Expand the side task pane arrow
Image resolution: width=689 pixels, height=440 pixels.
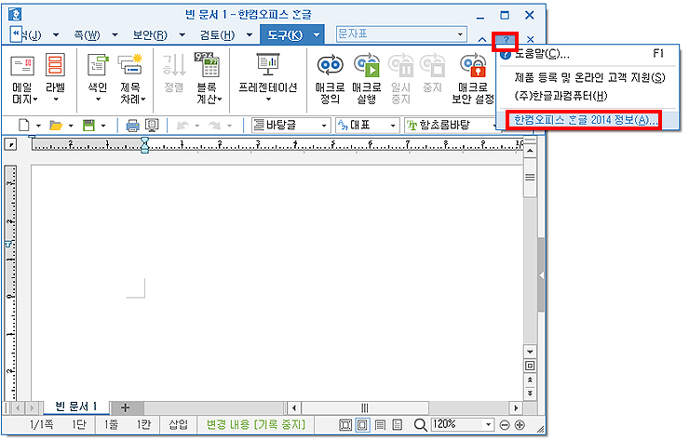click(x=541, y=275)
